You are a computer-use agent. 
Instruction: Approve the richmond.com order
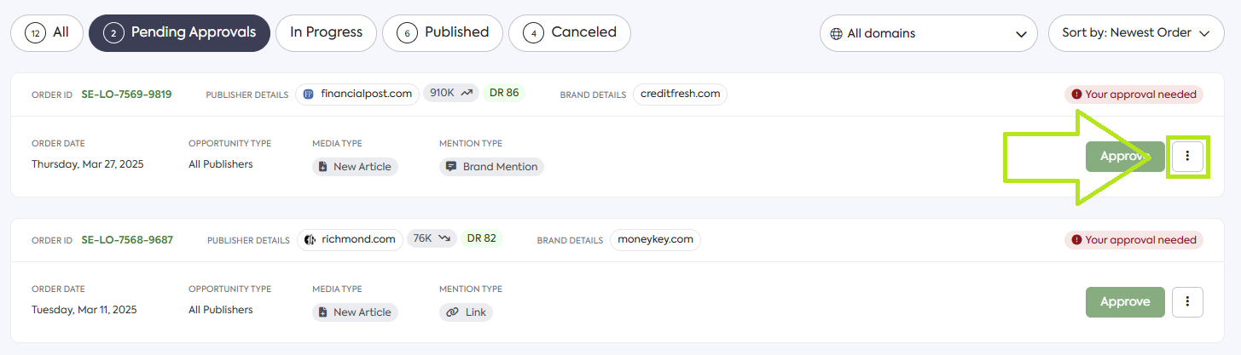click(x=1124, y=302)
